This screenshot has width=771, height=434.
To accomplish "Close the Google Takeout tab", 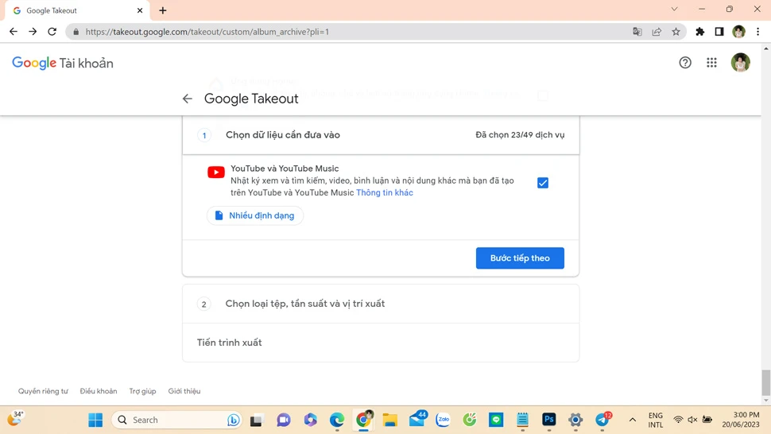I will tap(140, 10).
